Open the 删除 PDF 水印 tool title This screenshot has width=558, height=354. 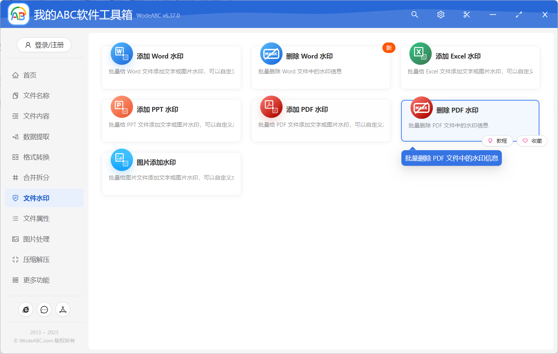457,110
